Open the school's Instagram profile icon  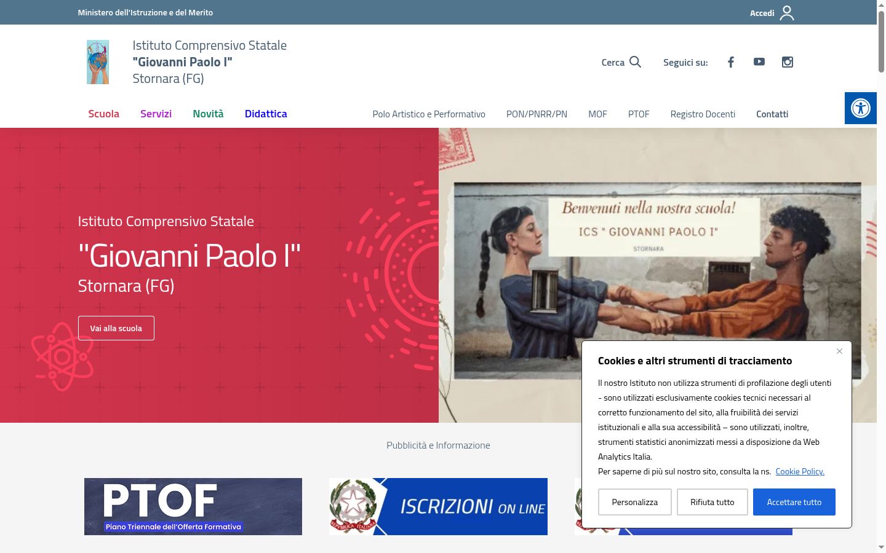(x=788, y=62)
